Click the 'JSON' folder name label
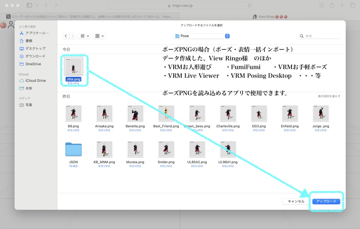Viewport: 360px width, 229px height. (x=73, y=162)
